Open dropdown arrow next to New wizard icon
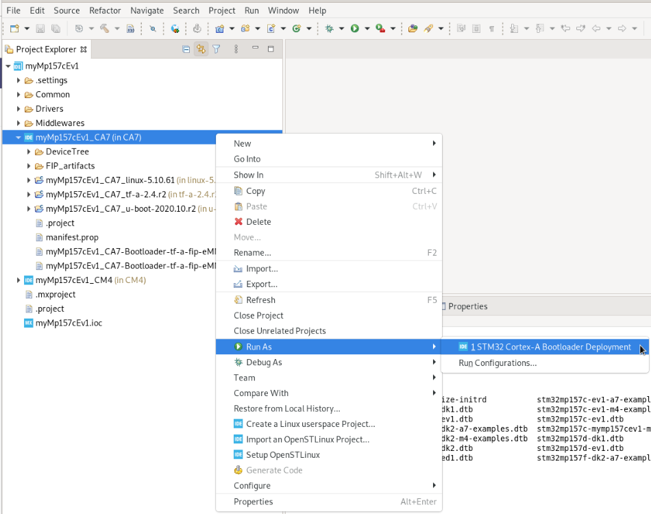Image resolution: width=651 pixels, height=514 pixels. point(27,29)
